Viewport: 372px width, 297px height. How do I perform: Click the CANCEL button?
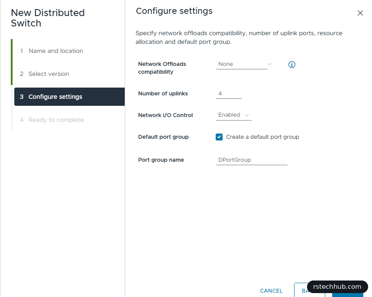(x=271, y=291)
